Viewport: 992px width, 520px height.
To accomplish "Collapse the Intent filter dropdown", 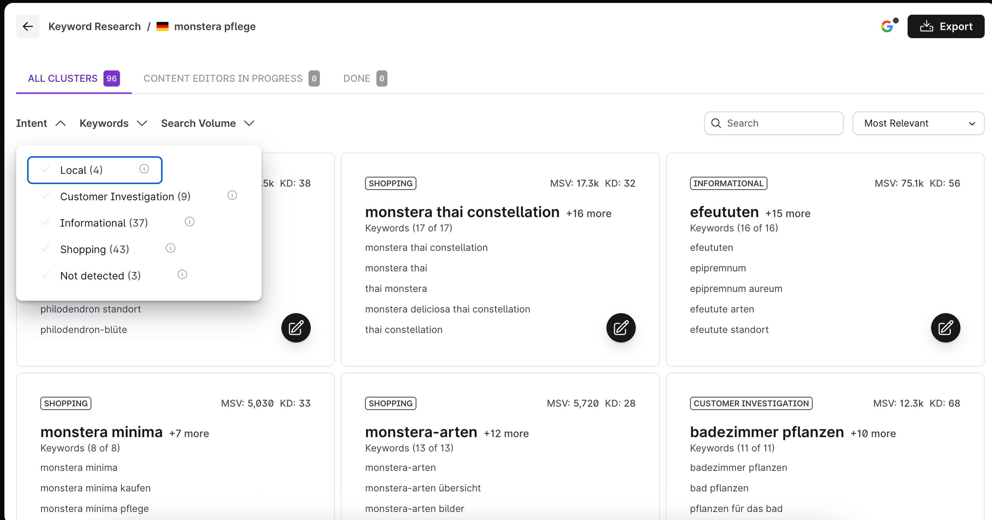I will [x=40, y=123].
